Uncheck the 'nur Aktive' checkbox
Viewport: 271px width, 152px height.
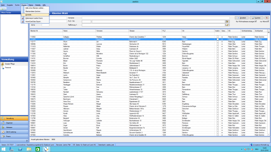point(268,21)
